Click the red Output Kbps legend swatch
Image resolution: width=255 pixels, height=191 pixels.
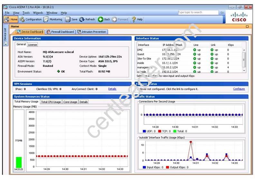pyautogui.click(x=167, y=167)
